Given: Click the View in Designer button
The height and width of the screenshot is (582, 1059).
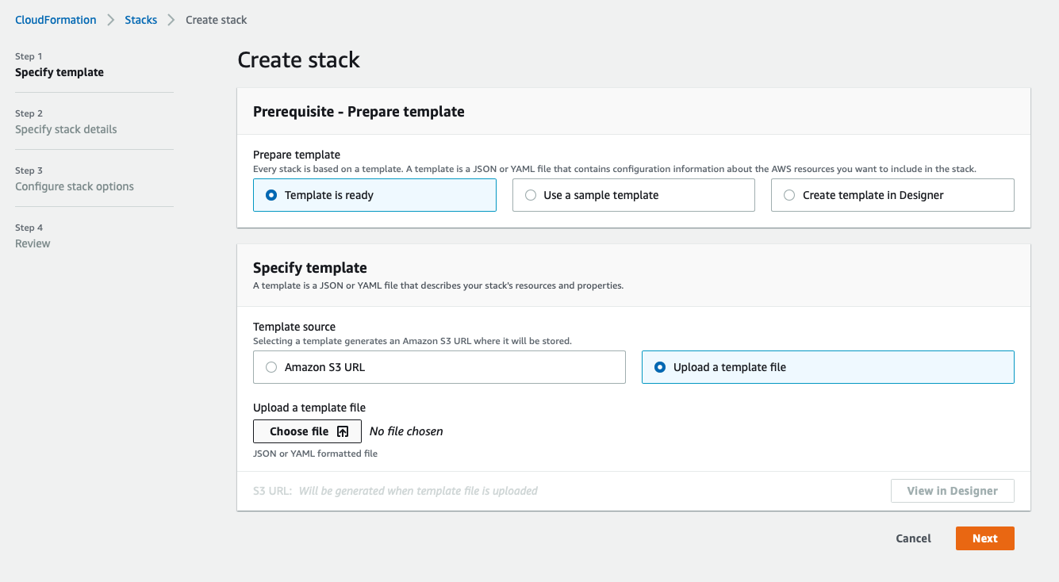Looking at the screenshot, I should point(952,491).
